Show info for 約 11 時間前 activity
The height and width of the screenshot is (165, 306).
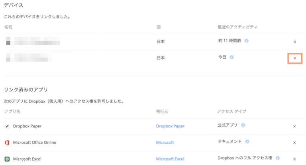[247, 41]
